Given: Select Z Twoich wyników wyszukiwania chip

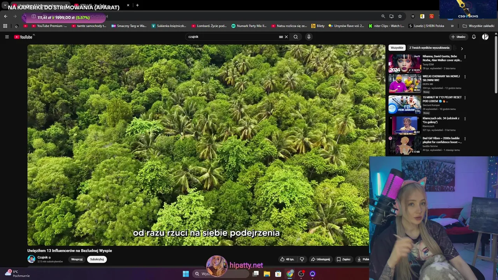Looking at the screenshot, I should coord(429,48).
